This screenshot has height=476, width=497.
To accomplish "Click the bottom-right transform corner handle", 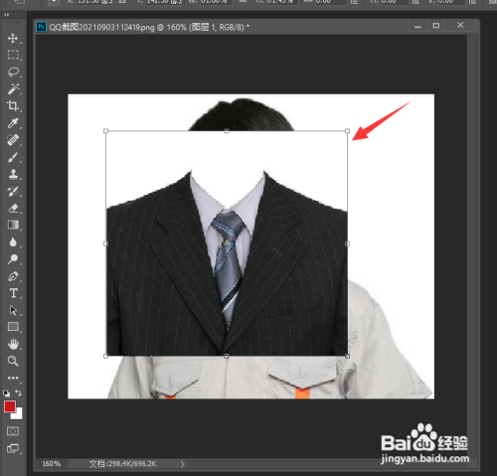I will 347,356.
